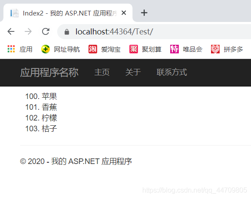Click the localhost:44364/Test/ address field

tap(154, 31)
